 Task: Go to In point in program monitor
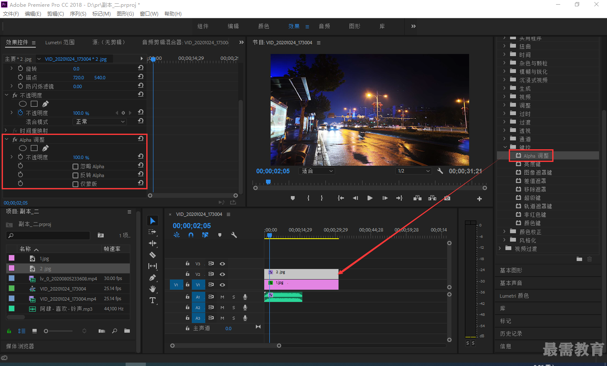(341, 198)
